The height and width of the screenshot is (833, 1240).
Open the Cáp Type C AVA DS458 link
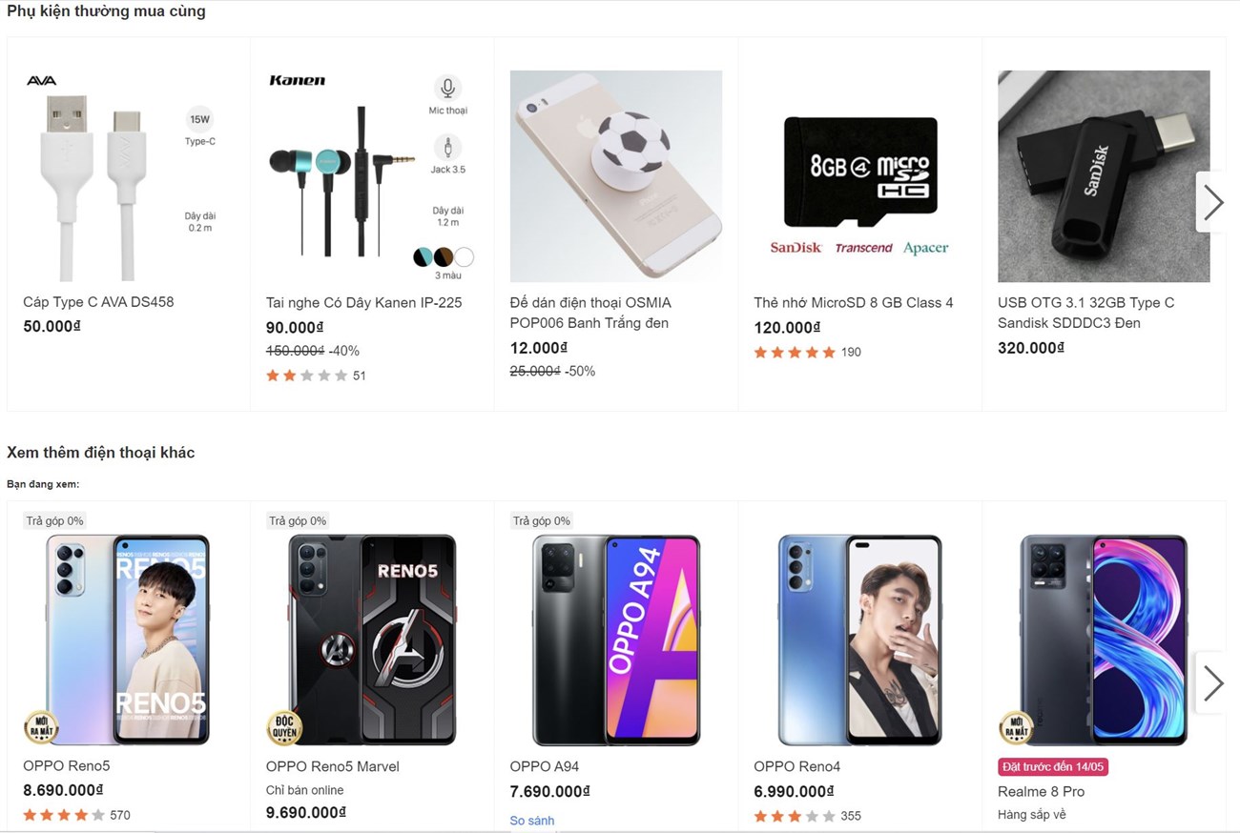(x=98, y=302)
